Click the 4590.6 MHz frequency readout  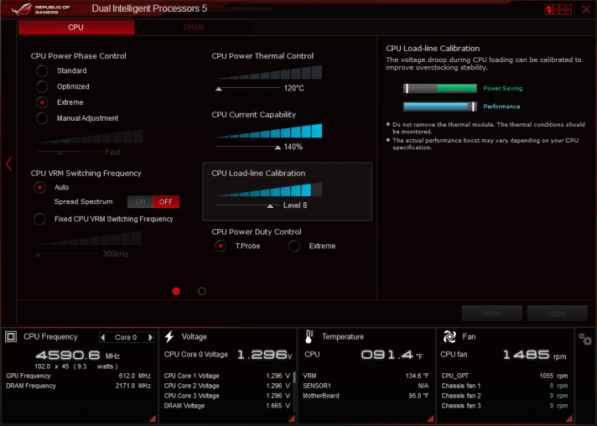point(78,356)
